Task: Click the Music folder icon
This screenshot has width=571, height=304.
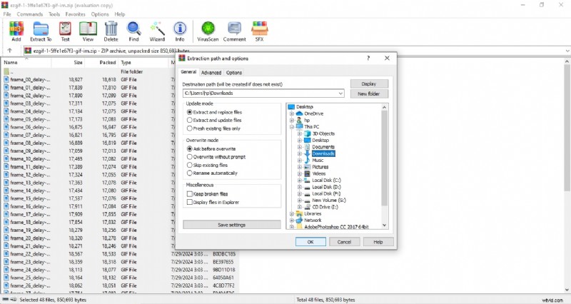Action: (x=308, y=160)
